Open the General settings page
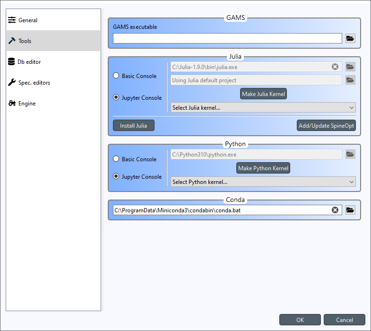 [x=53, y=20]
